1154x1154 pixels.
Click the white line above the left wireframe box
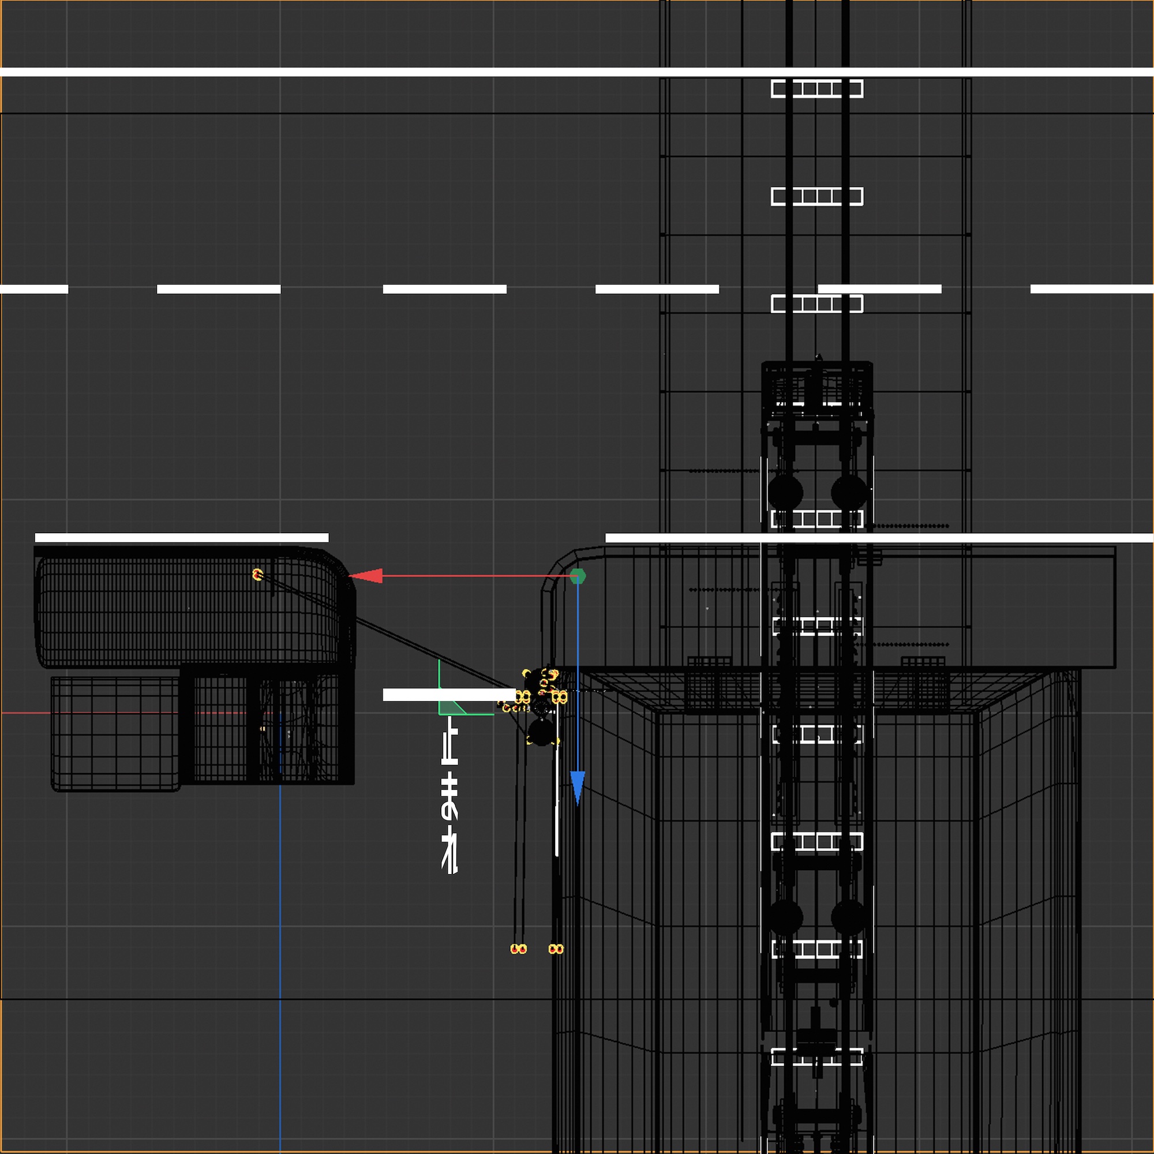point(182,538)
